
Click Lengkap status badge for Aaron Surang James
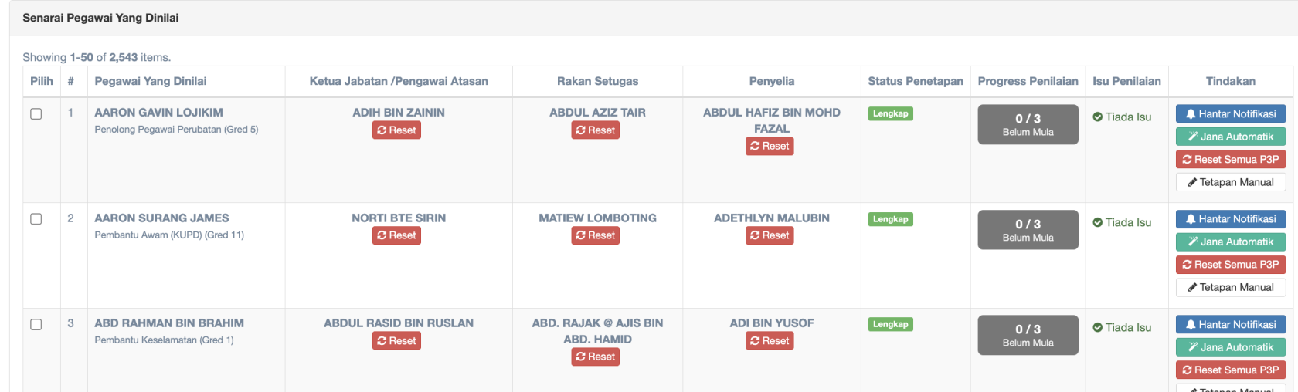pyautogui.click(x=890, y=219)
